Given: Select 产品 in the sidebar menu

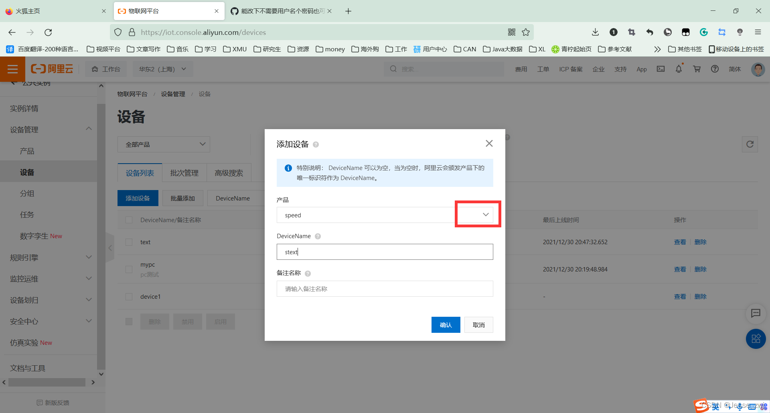Looking at the screenshot, I should [x=27, y=151].
